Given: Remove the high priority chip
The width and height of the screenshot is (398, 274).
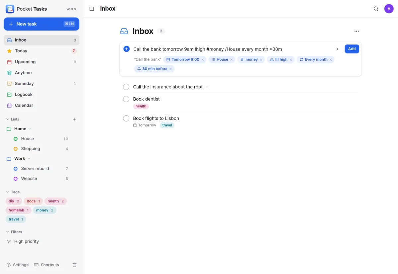Looking at the screenshot, I should tap(291, 60).
